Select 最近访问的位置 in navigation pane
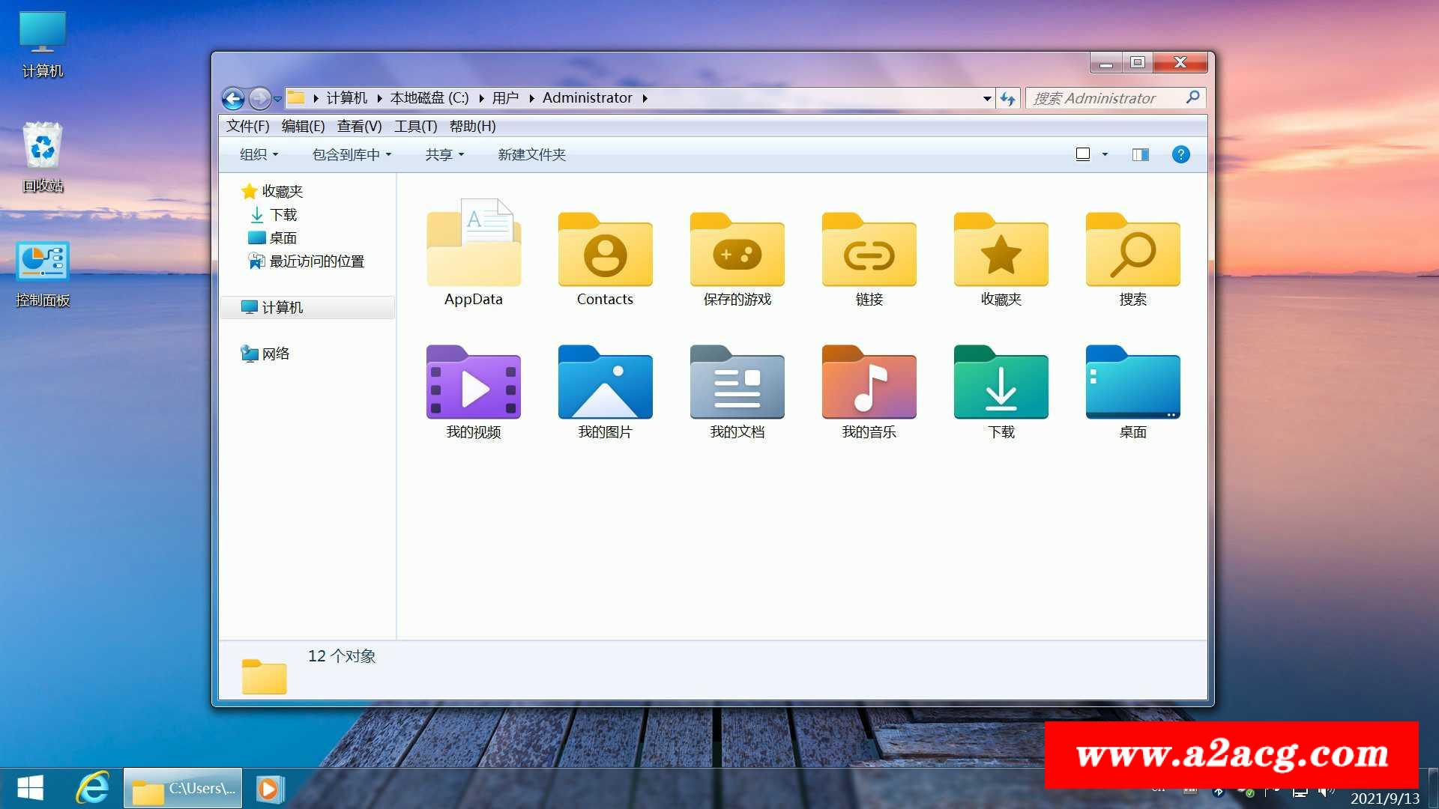The width and height of the screenshot is (1439, 809). (316, 261)
